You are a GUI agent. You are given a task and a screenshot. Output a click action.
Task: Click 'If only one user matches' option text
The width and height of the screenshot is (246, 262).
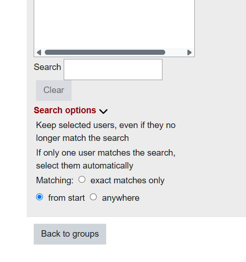click(106, 159)
